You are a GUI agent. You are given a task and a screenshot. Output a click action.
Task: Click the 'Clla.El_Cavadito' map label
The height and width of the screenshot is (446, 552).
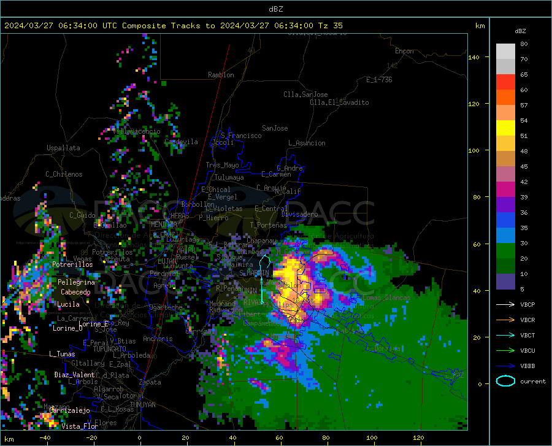[339, 102]
